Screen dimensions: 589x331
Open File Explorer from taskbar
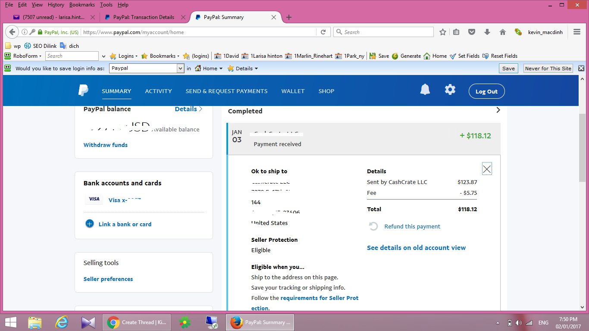(x=35, y=322)
